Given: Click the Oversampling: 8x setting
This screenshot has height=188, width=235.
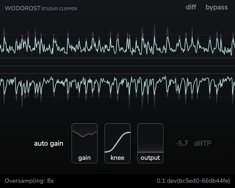Looking at the screenshot, I should click(29, 181).
